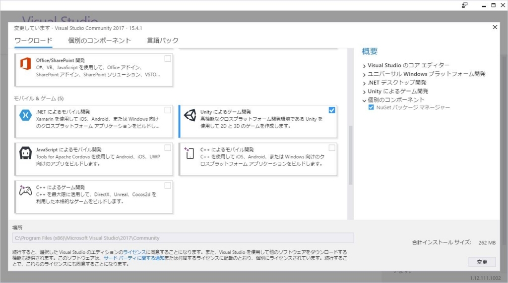Click the installer version 1.12.111.1002 text

[485, 278]
